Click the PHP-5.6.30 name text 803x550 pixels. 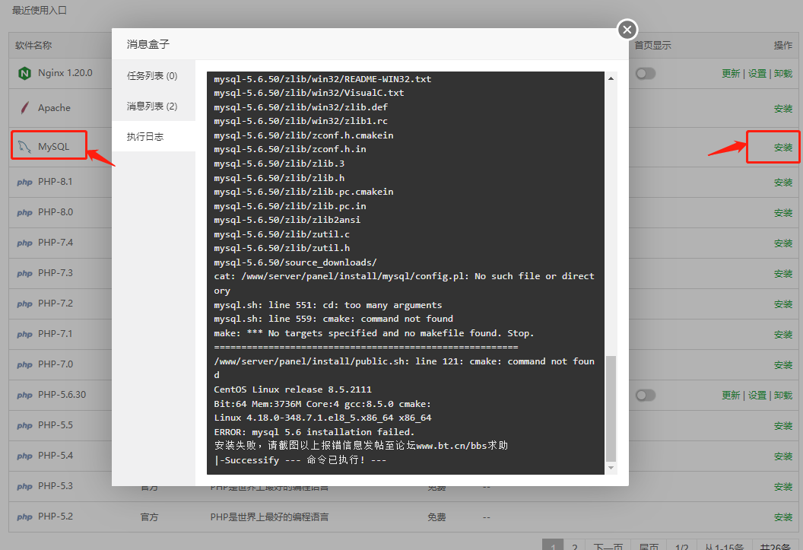click(62, 395)
